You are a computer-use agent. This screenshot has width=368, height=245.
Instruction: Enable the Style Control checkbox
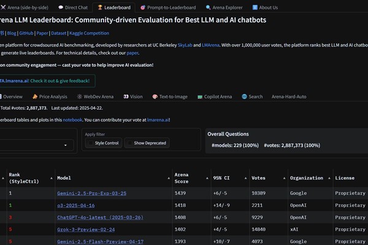click(91, 143)
